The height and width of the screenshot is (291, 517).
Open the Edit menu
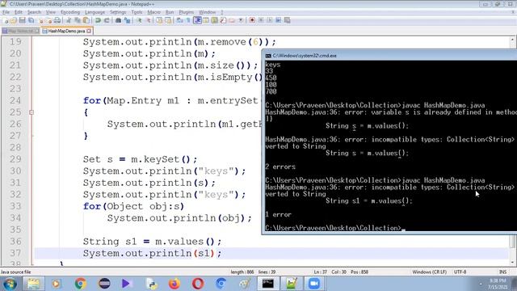click(19, 12)
